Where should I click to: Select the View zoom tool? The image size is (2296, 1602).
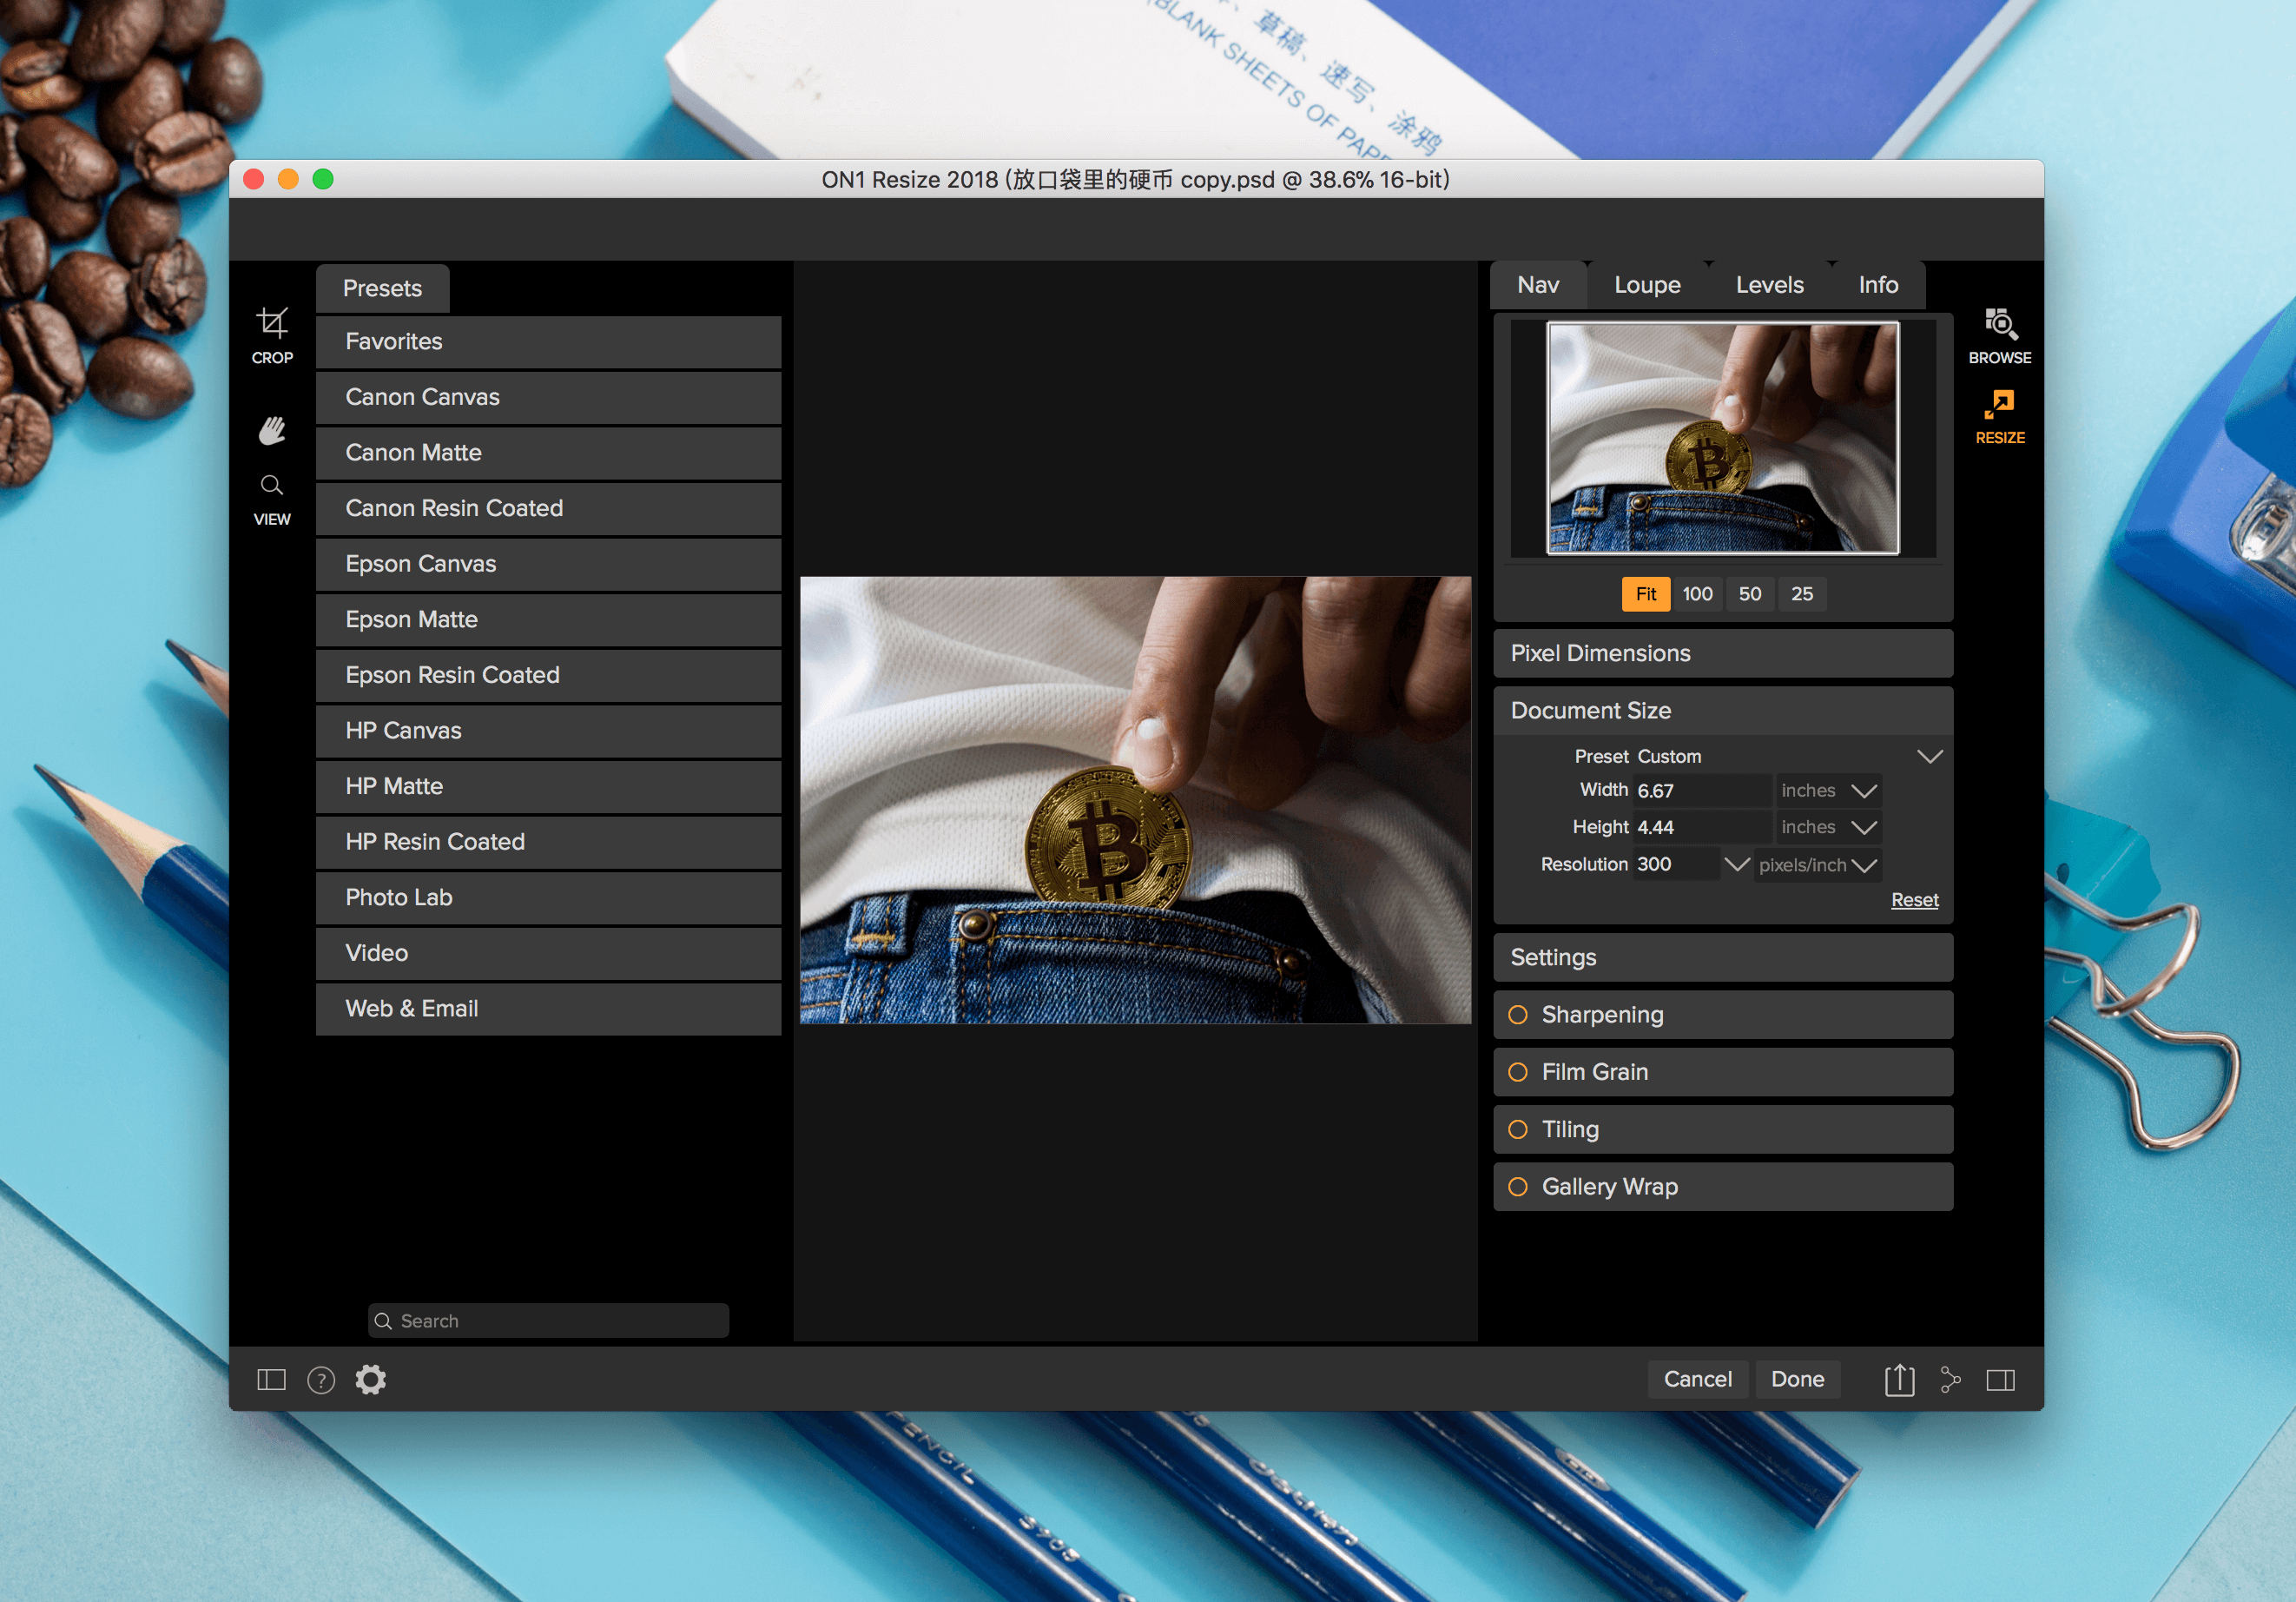[x=272, y=500]
